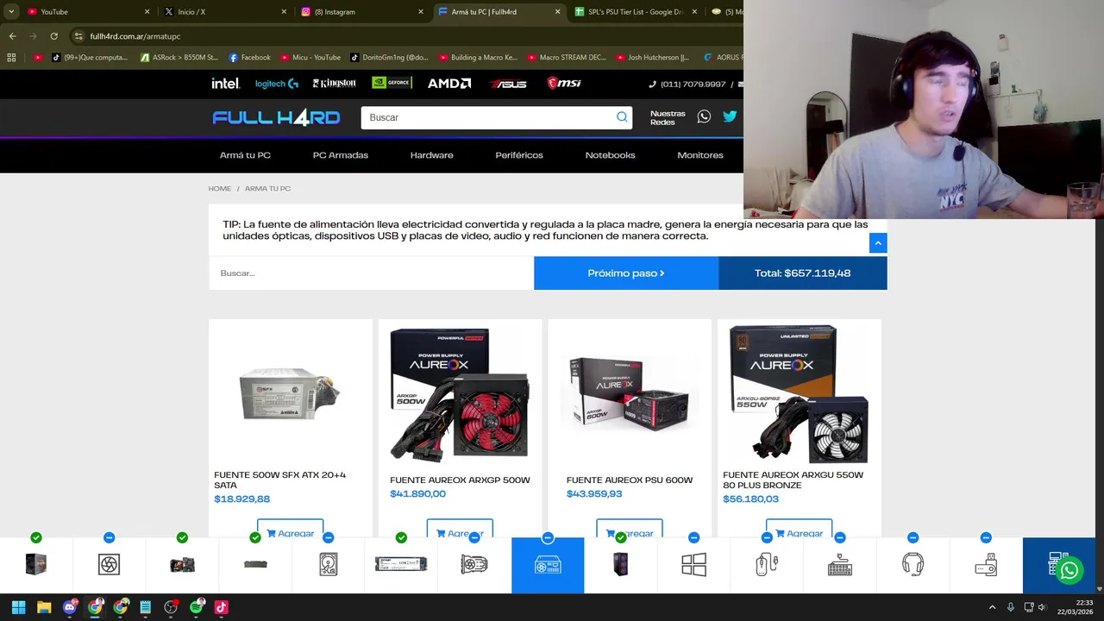Collapse the tip panel with up chevron
The height and width of the screenshot is (621, 1104).
[878, 243]
